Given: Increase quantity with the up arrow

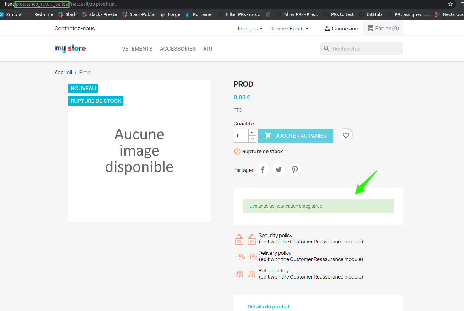Looking at the screenshot, I should [x=252, y=132].
